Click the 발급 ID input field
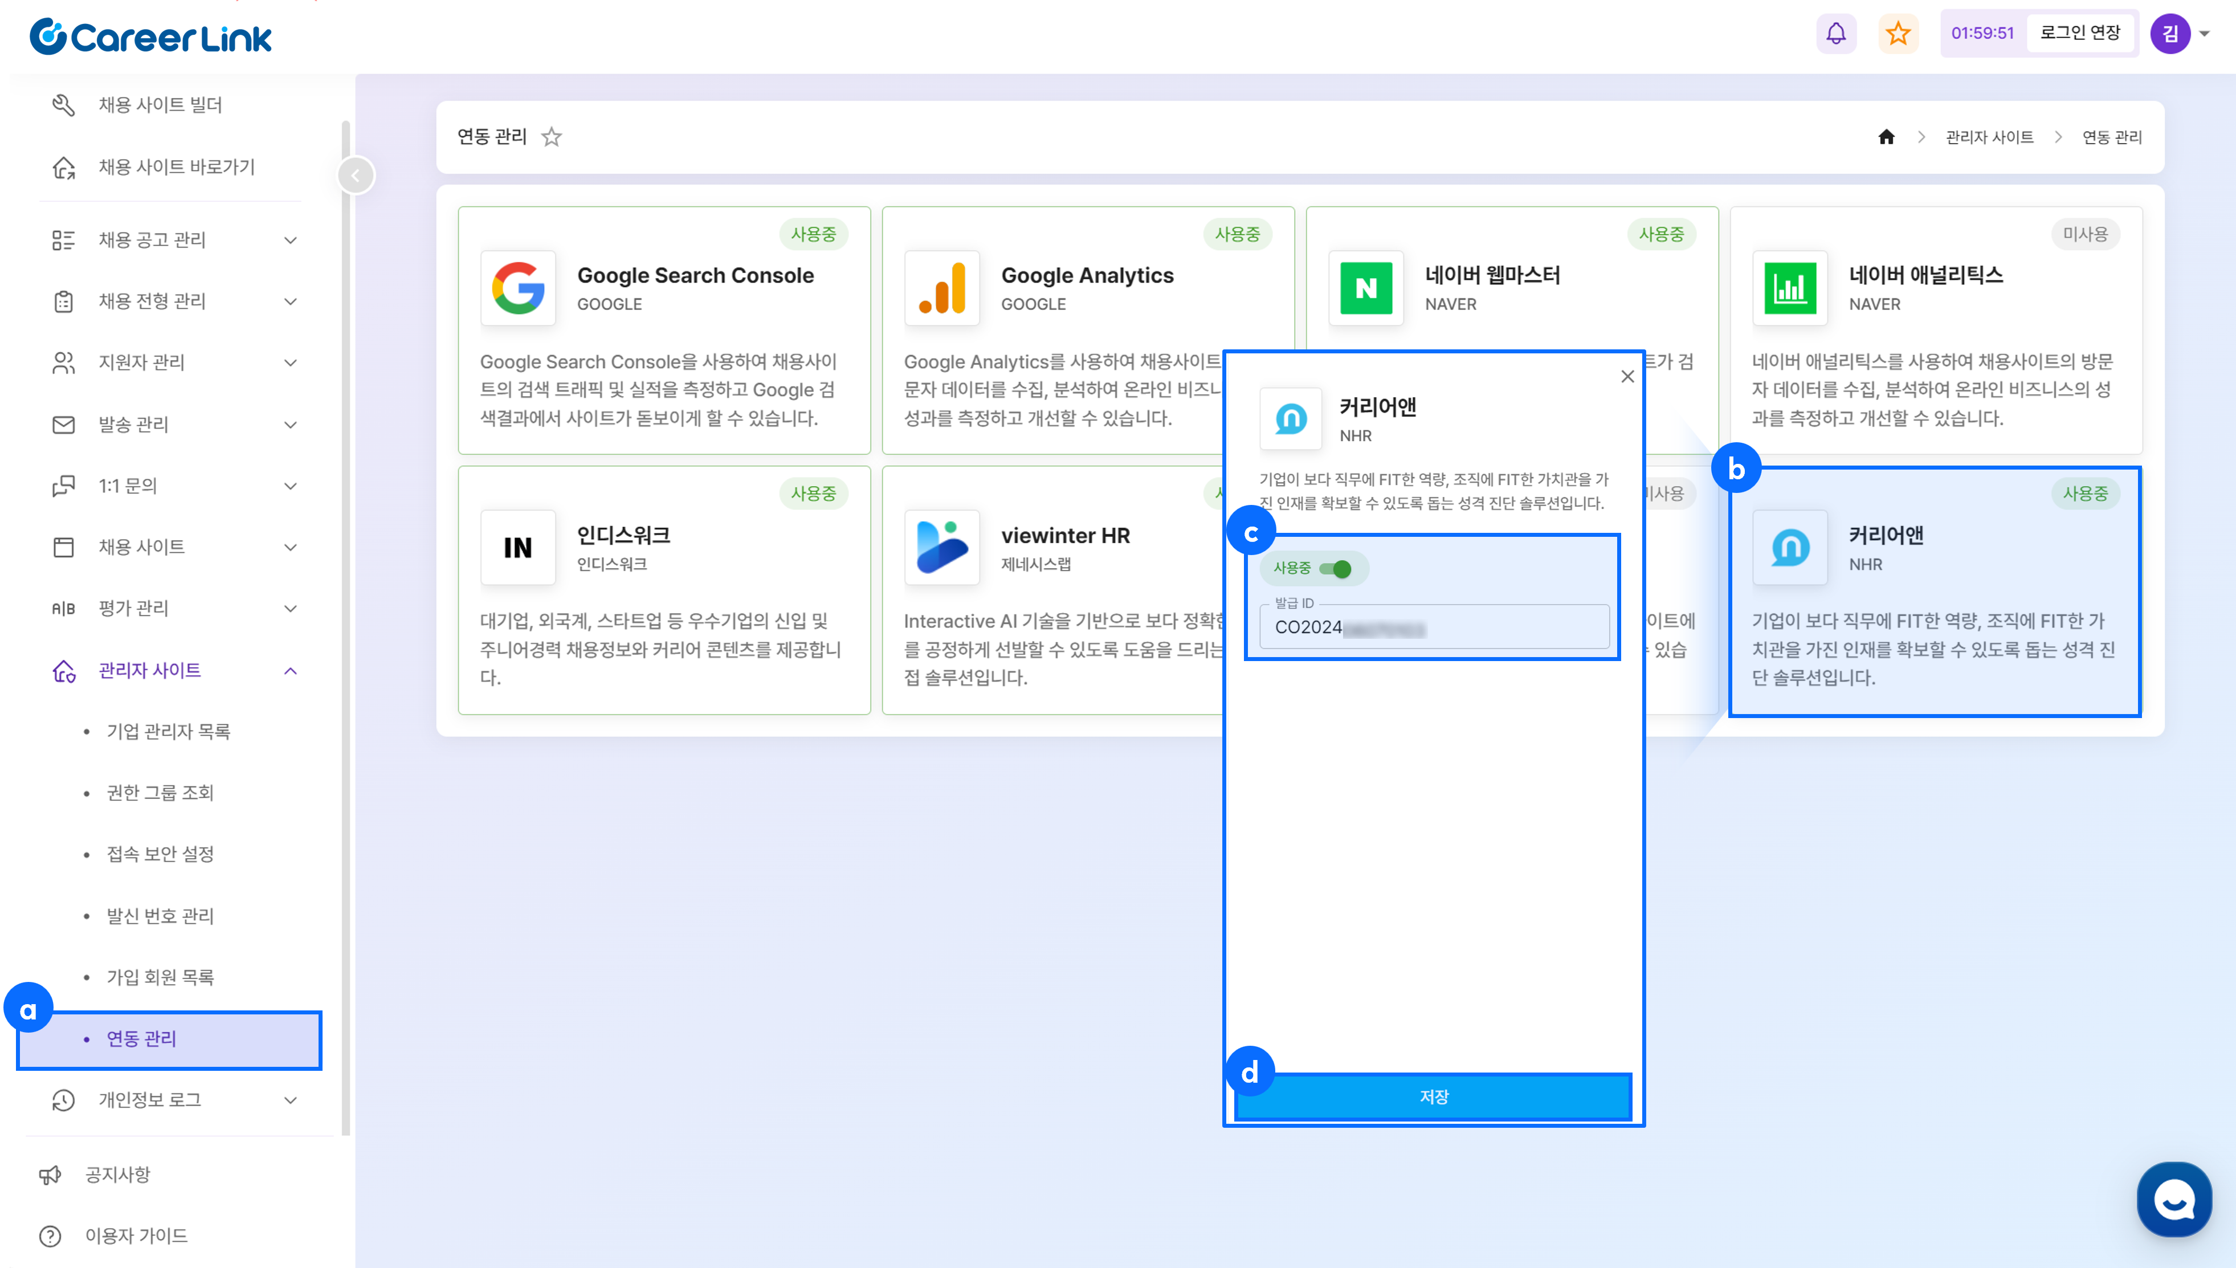Screen dimensions: 2236x1268 click(1434, 626)
